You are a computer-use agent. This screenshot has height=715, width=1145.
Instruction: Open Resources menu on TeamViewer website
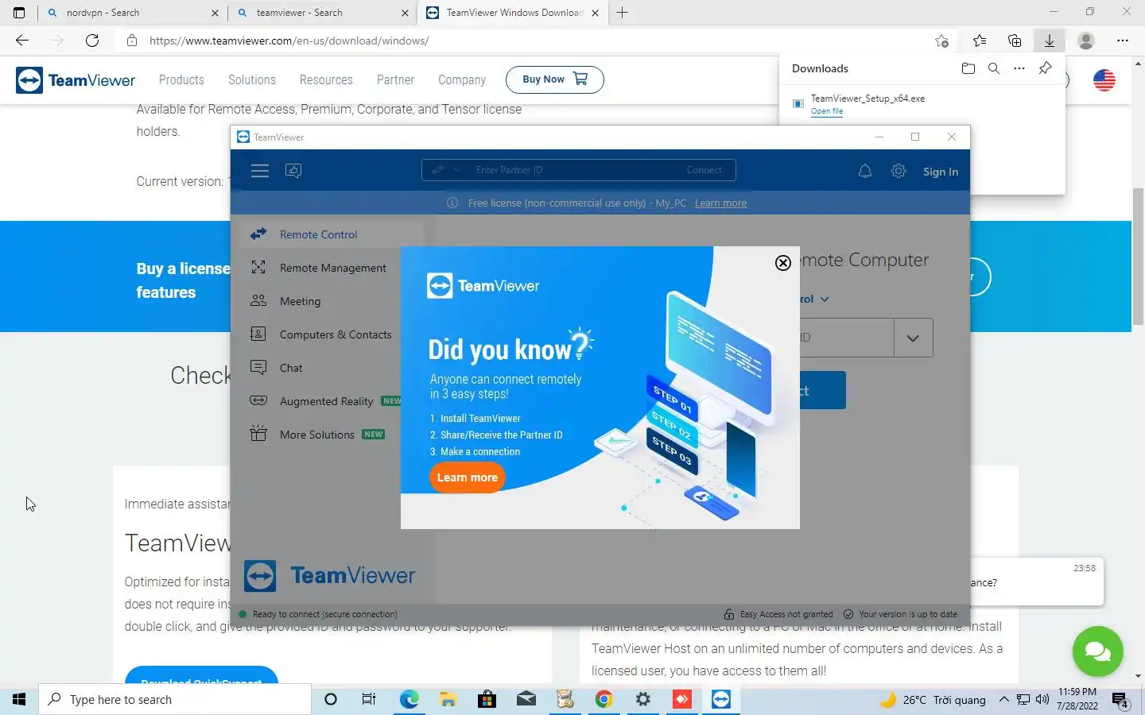pos(326,79)
